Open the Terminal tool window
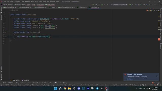Screen dimensions: 162x91 point(57,83)
